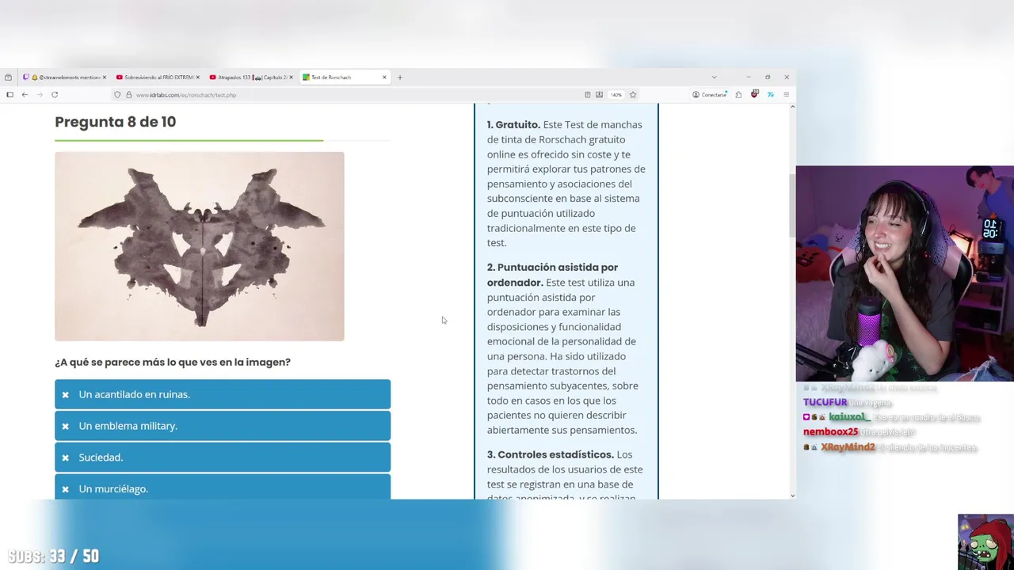This screenshot has width=1014, height=570.
Task: Choose answer Un murciélago
Action: pos(223,487)
